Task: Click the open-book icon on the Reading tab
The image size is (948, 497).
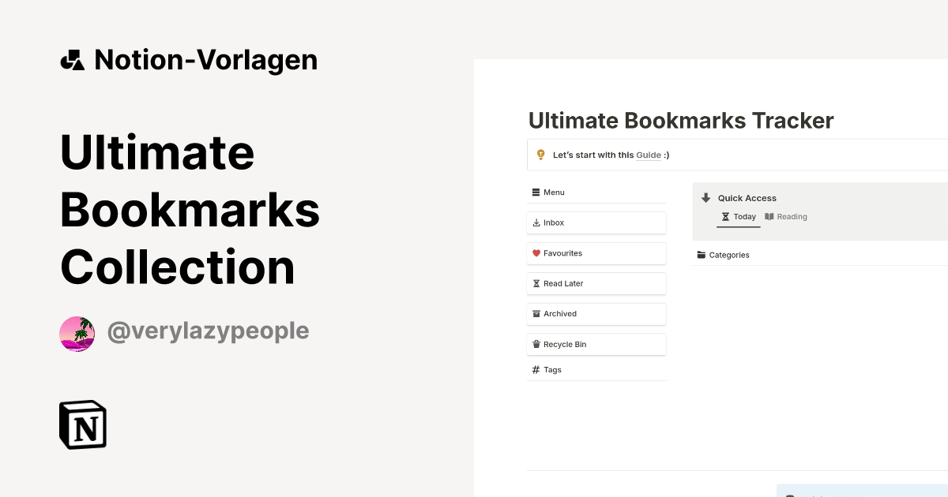Action: pyautogui.click(x=769, y=216)
